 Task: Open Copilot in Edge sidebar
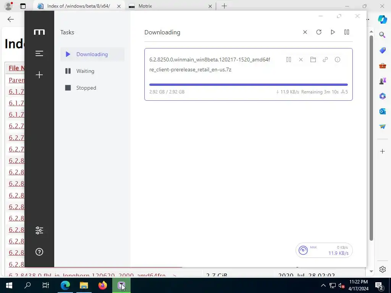point(382,19)
